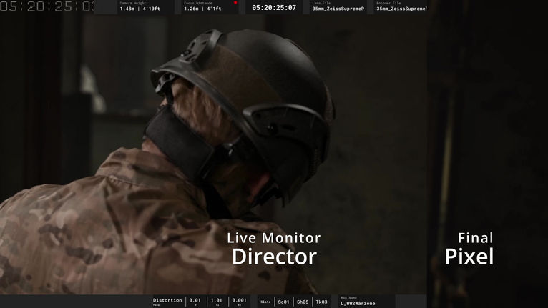The width and height of the screenshot is (548, 308).
Task: Click the Live Monitor Director caption
Action: (x=274, y=249)
